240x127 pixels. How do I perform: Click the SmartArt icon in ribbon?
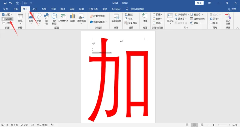(63, 18)
